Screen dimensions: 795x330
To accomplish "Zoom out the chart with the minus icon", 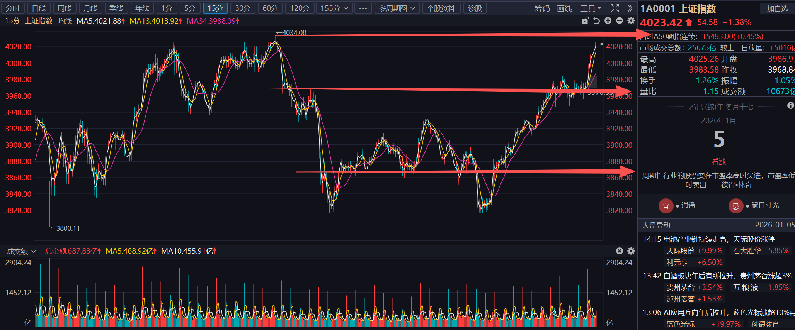I will click(x=620, y=21).
